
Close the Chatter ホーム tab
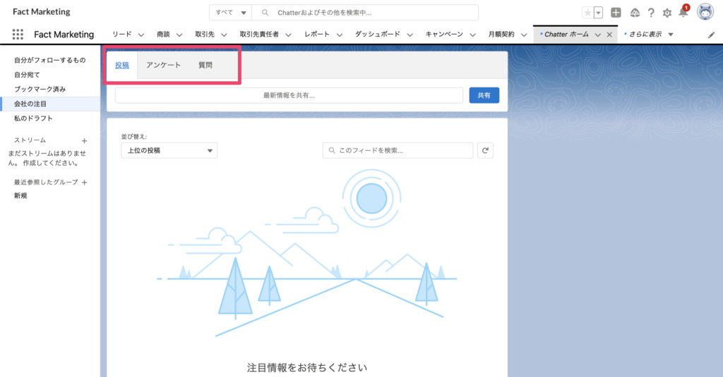click(609, 35)
